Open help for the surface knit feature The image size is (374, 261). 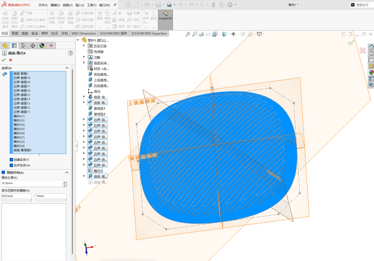(x=70, y=53)
